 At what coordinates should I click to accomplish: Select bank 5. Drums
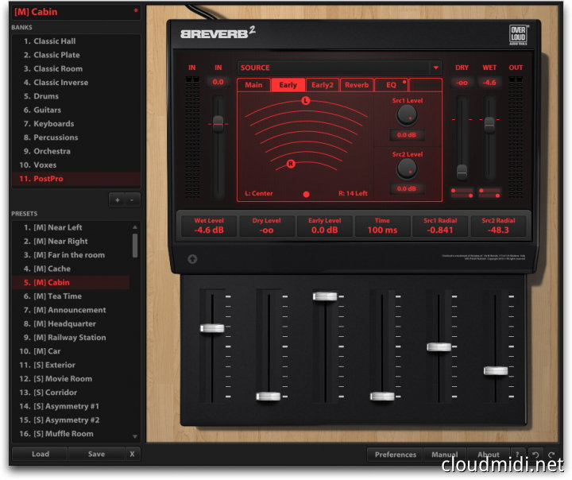click(x=76, y=96)
